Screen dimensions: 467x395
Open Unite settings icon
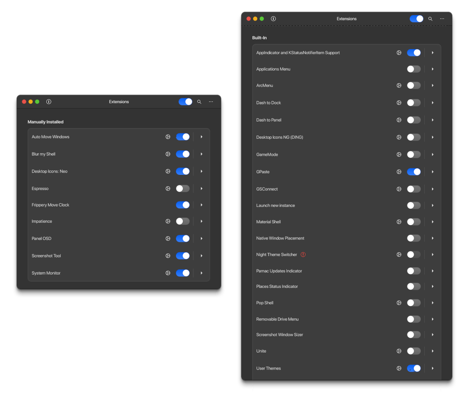399,351
